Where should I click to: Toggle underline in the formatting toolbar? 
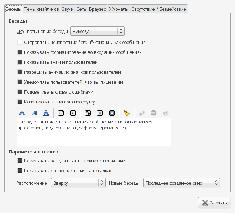point(46,113)
